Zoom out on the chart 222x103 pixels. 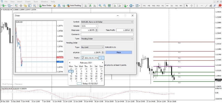click(x=105, y=6)
